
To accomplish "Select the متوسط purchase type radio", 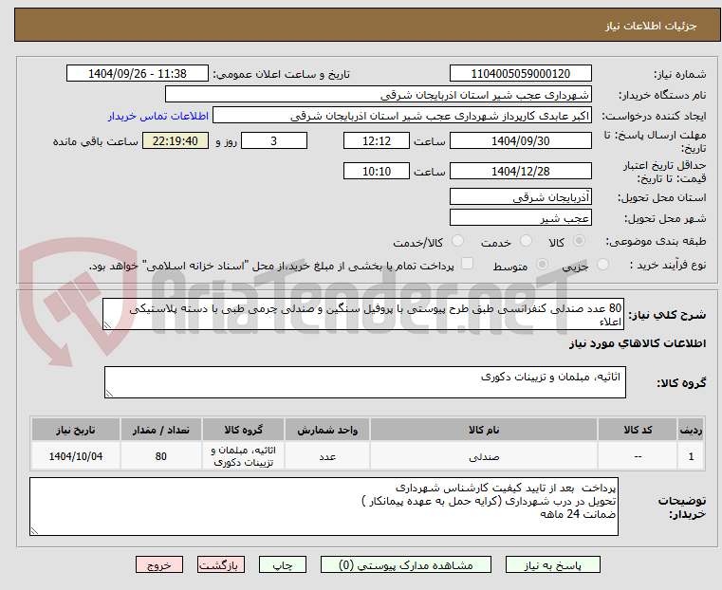I will (542, 265).
